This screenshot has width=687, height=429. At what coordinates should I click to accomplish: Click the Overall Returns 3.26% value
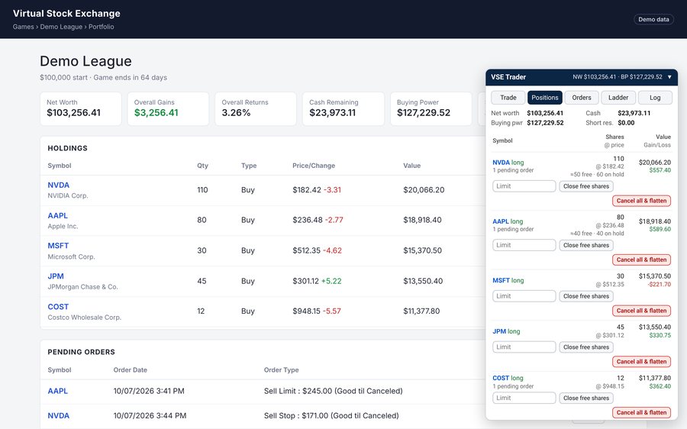236,113
